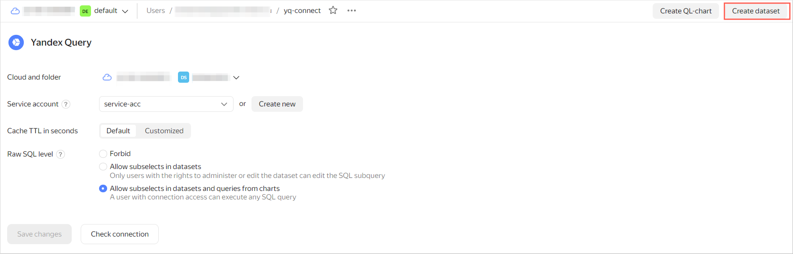Click the Users breadcrumb link

[x=156, y=11]
